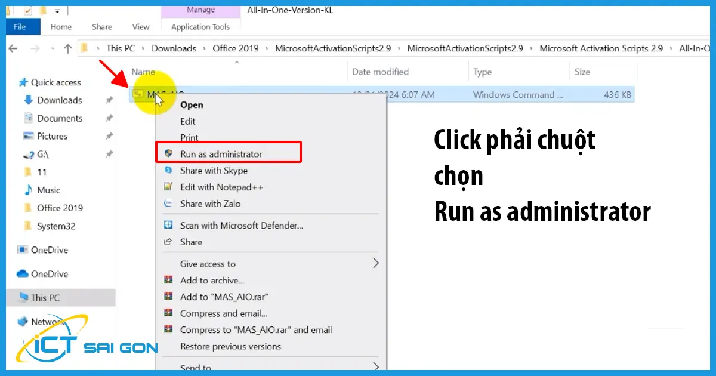Click Downloads in address breadcrumb

tap(174, 48)
